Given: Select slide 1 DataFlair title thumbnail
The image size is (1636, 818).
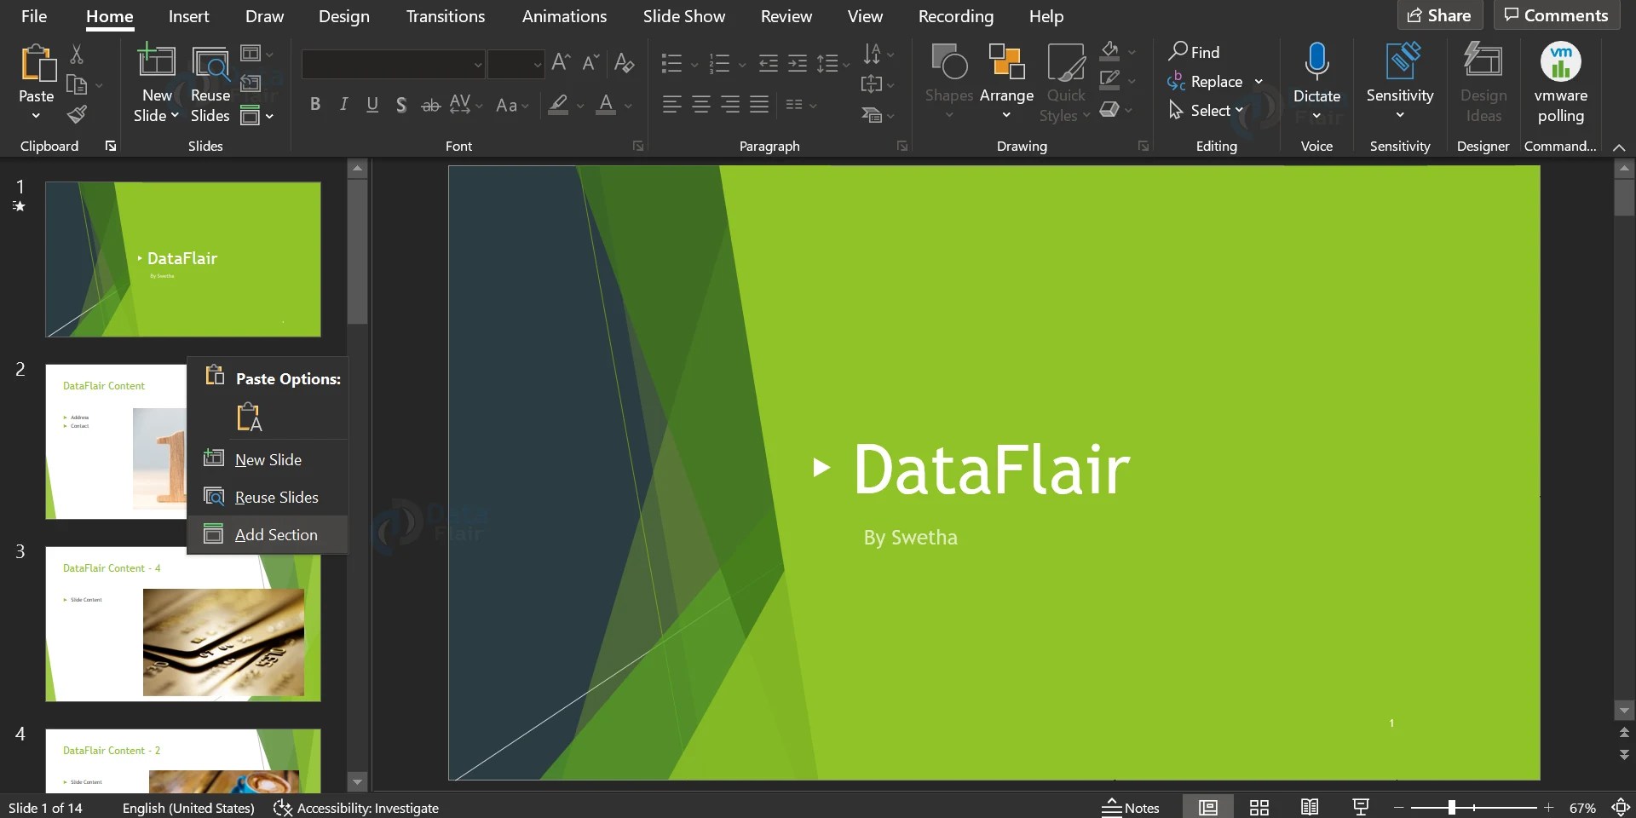Looking at the screenshot, I should pyautogui.click(x=183, y=259).
